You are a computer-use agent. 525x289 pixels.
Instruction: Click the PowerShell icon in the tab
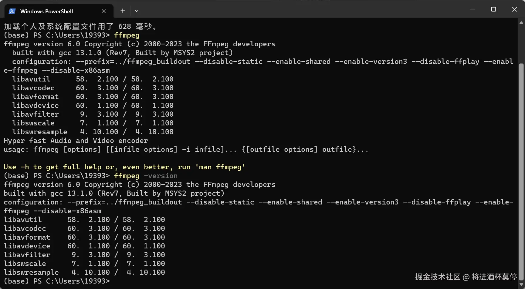[12, 11]
